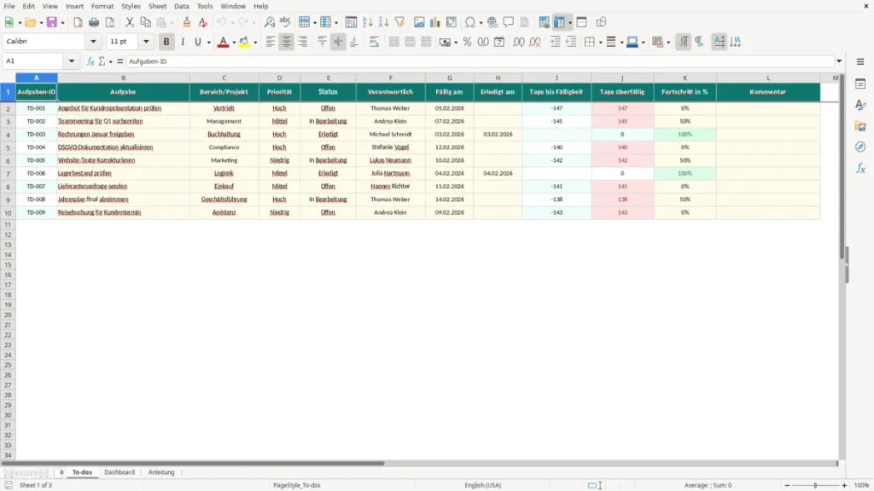
Task: Toggle Underline formatting
Action: pos(197,42)
